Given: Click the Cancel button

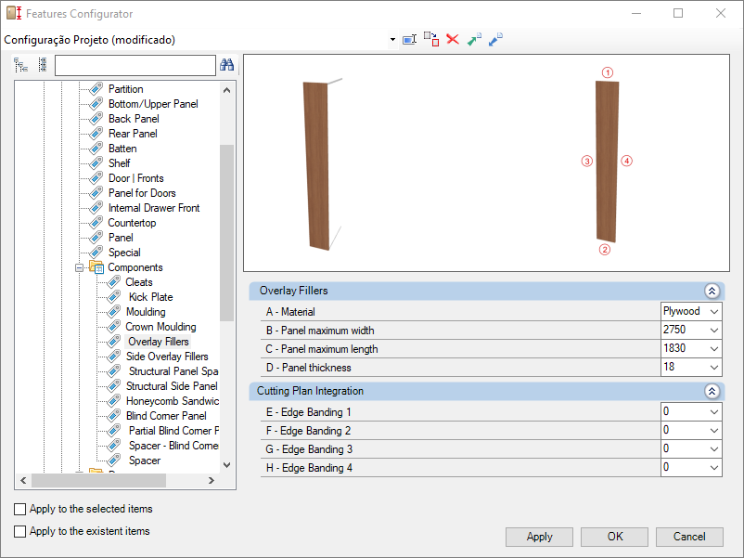Looking at the screenshot, I should [x=689, y=537].
